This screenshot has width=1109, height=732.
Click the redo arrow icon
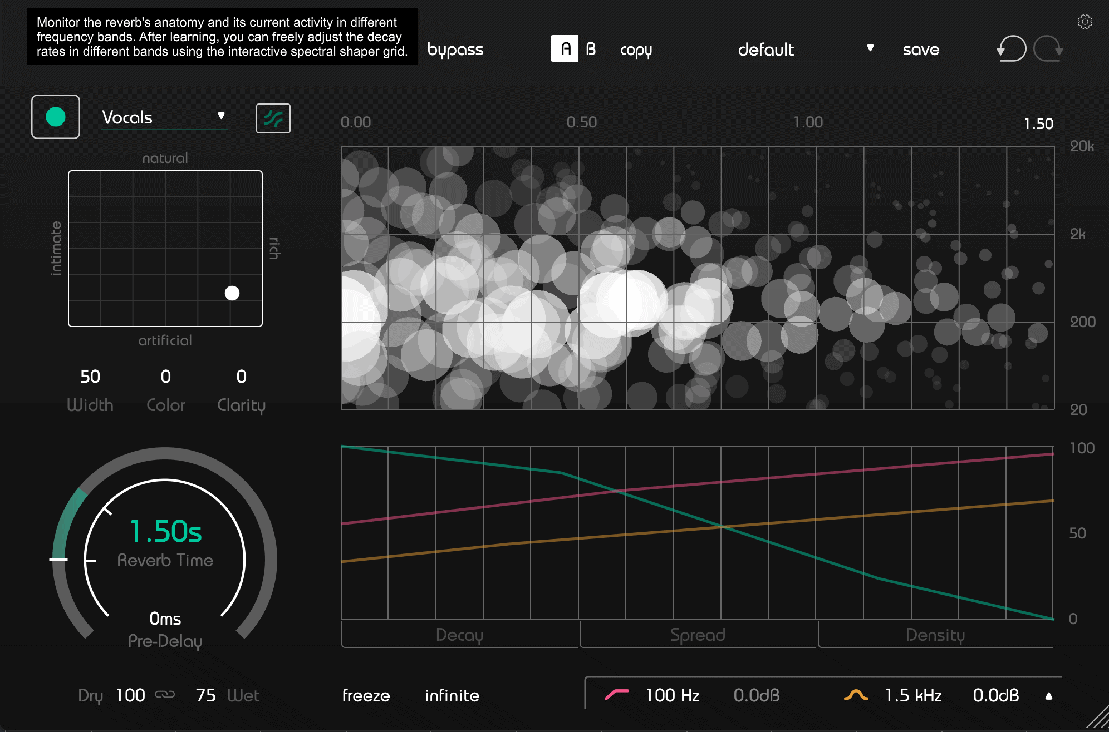[x=1048, y=49]
